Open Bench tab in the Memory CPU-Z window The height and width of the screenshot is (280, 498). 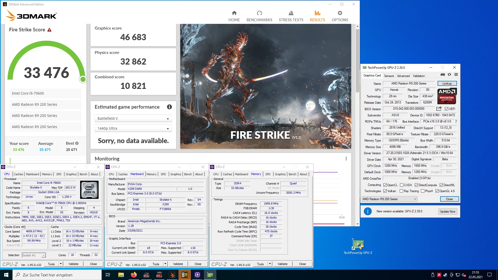click(x=292, y=174)
